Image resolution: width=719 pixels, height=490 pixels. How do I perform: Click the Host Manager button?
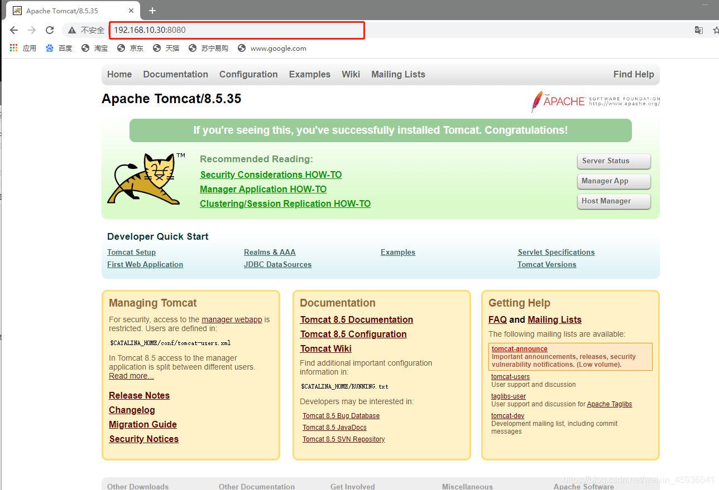click(614, 201)
